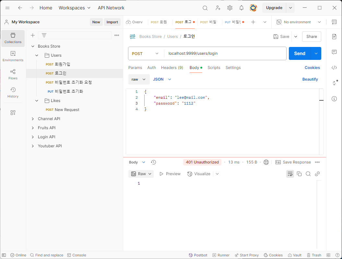Open response history clock icon
This screenshot has width=342, height=259.
coord(154,162)
